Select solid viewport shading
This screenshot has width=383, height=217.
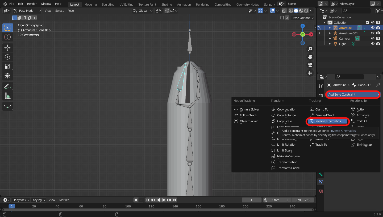296,11
